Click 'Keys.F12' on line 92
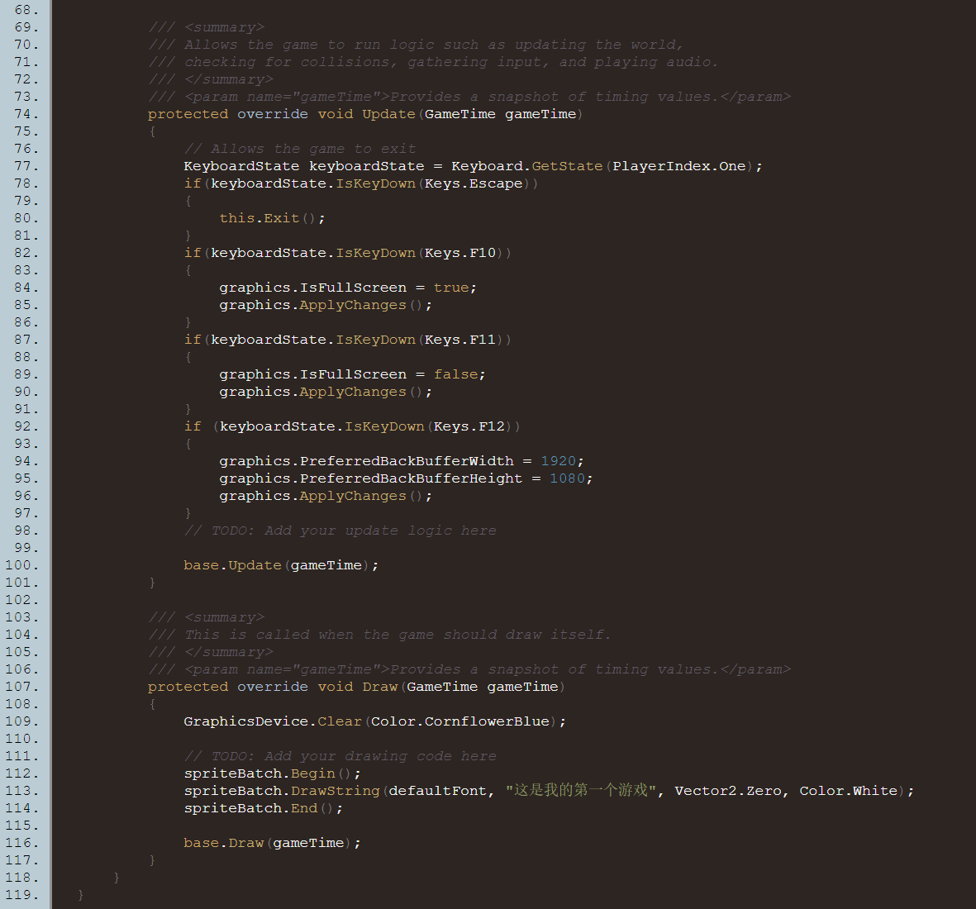976x909 pixels. tap(469, 426)
